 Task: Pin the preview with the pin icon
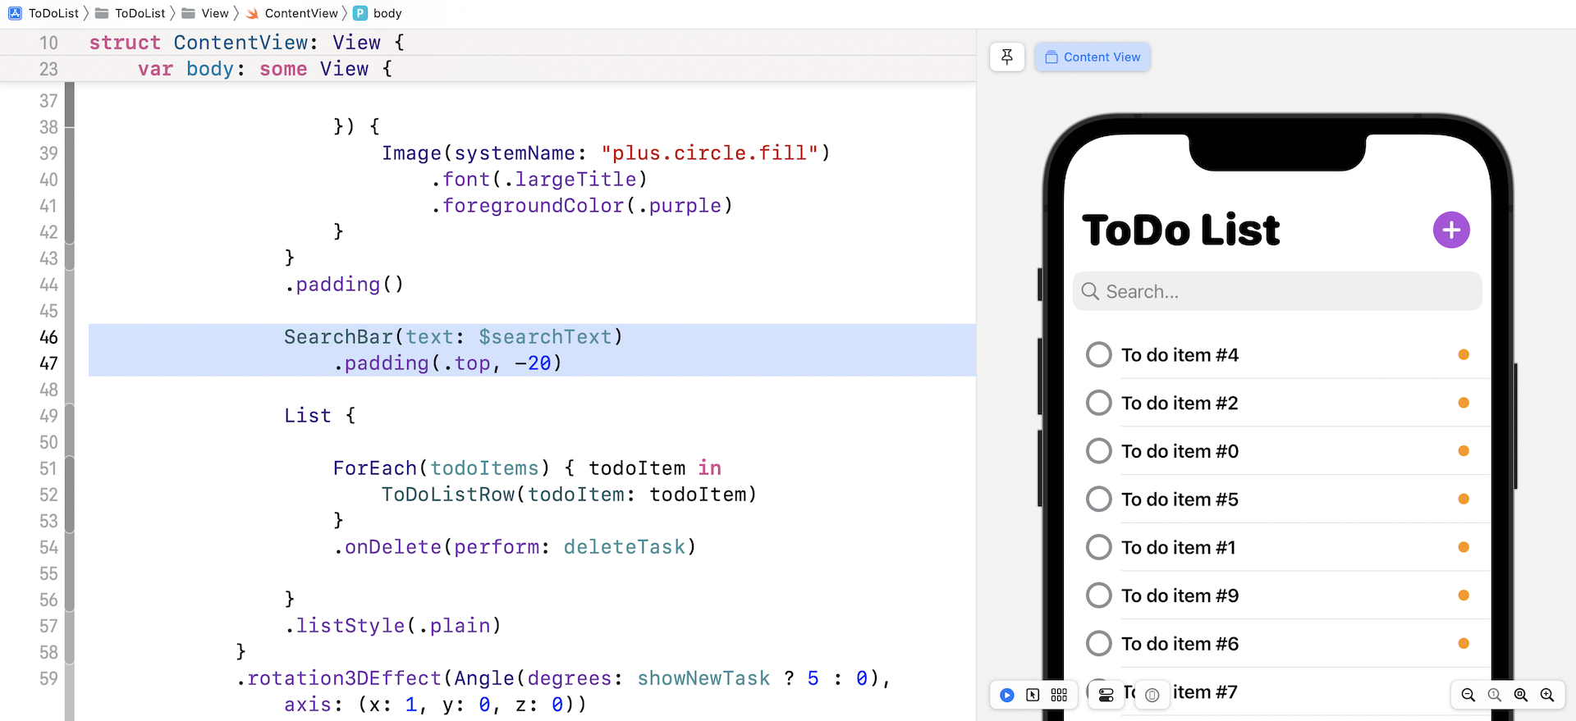1007,57
